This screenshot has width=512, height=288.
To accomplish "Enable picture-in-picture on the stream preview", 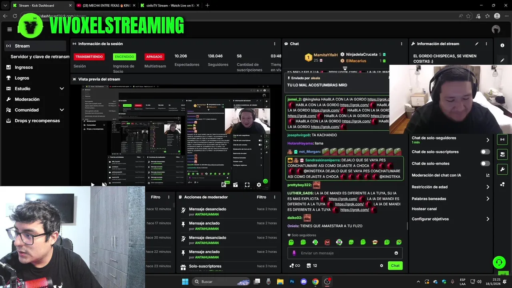I will tap(224, 184).
